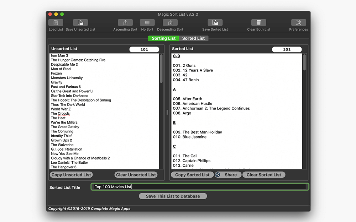Click the misspelled 'The Croods' line
Viewport: 356px width, 222px height.
click(60, 114)
